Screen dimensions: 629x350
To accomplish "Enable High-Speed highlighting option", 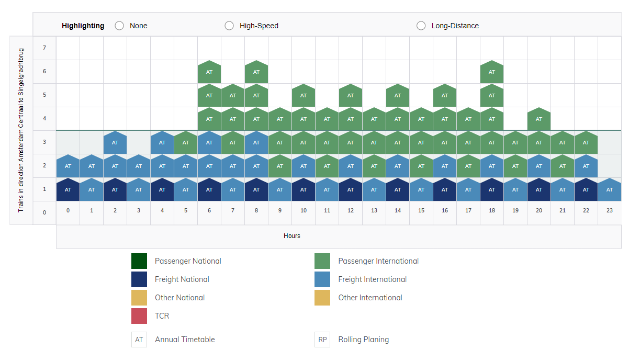I will click(229, 26).
